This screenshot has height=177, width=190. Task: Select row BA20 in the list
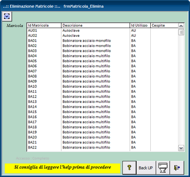[102, 137]
